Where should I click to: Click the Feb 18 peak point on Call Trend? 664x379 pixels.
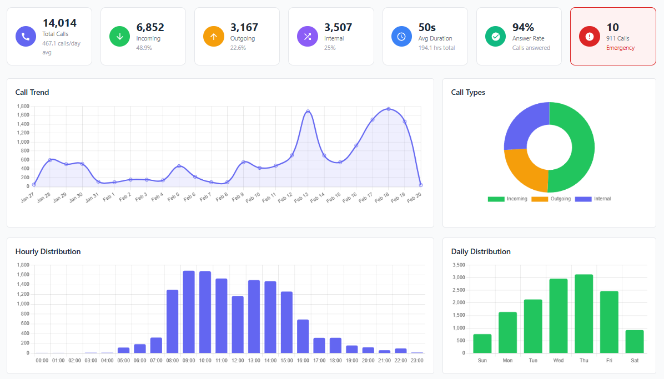(x=389, y=109)
